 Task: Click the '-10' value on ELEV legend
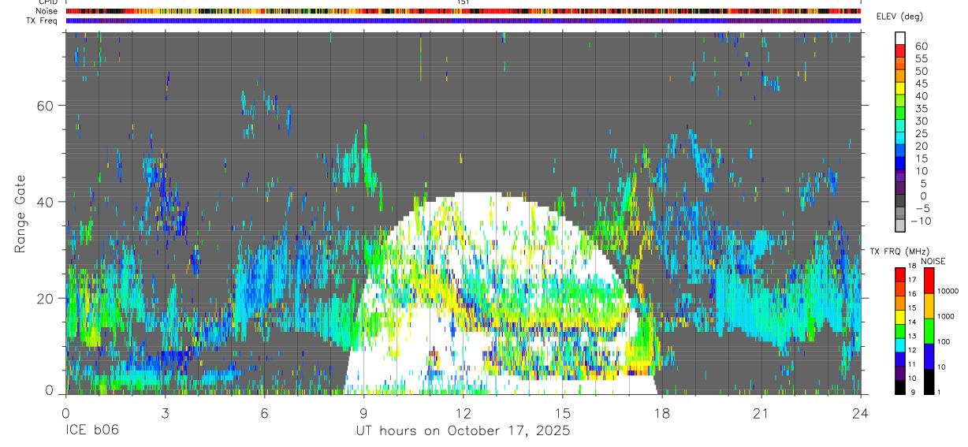pos(922,222)
